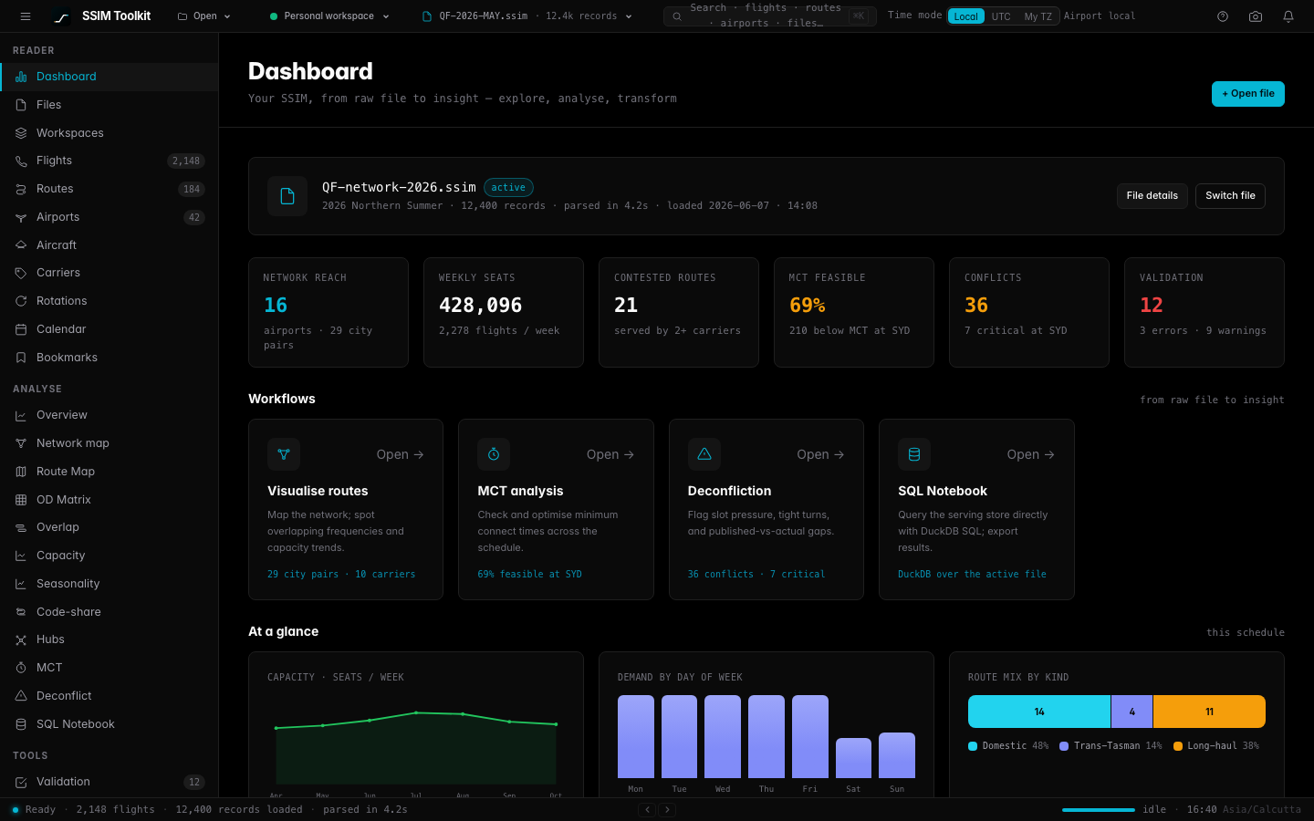Screen dimensions: 1314x821
Task: Switch time mode to My TZ
Action: coord(1038,16)
